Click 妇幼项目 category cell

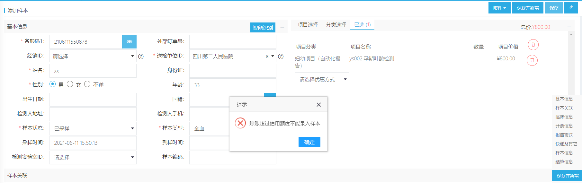pyautogui.click(x=318, y=62)
